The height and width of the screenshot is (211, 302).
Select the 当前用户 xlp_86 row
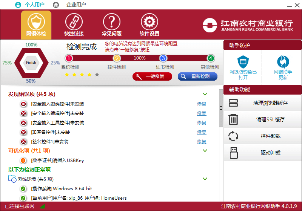tap(79, 198)
